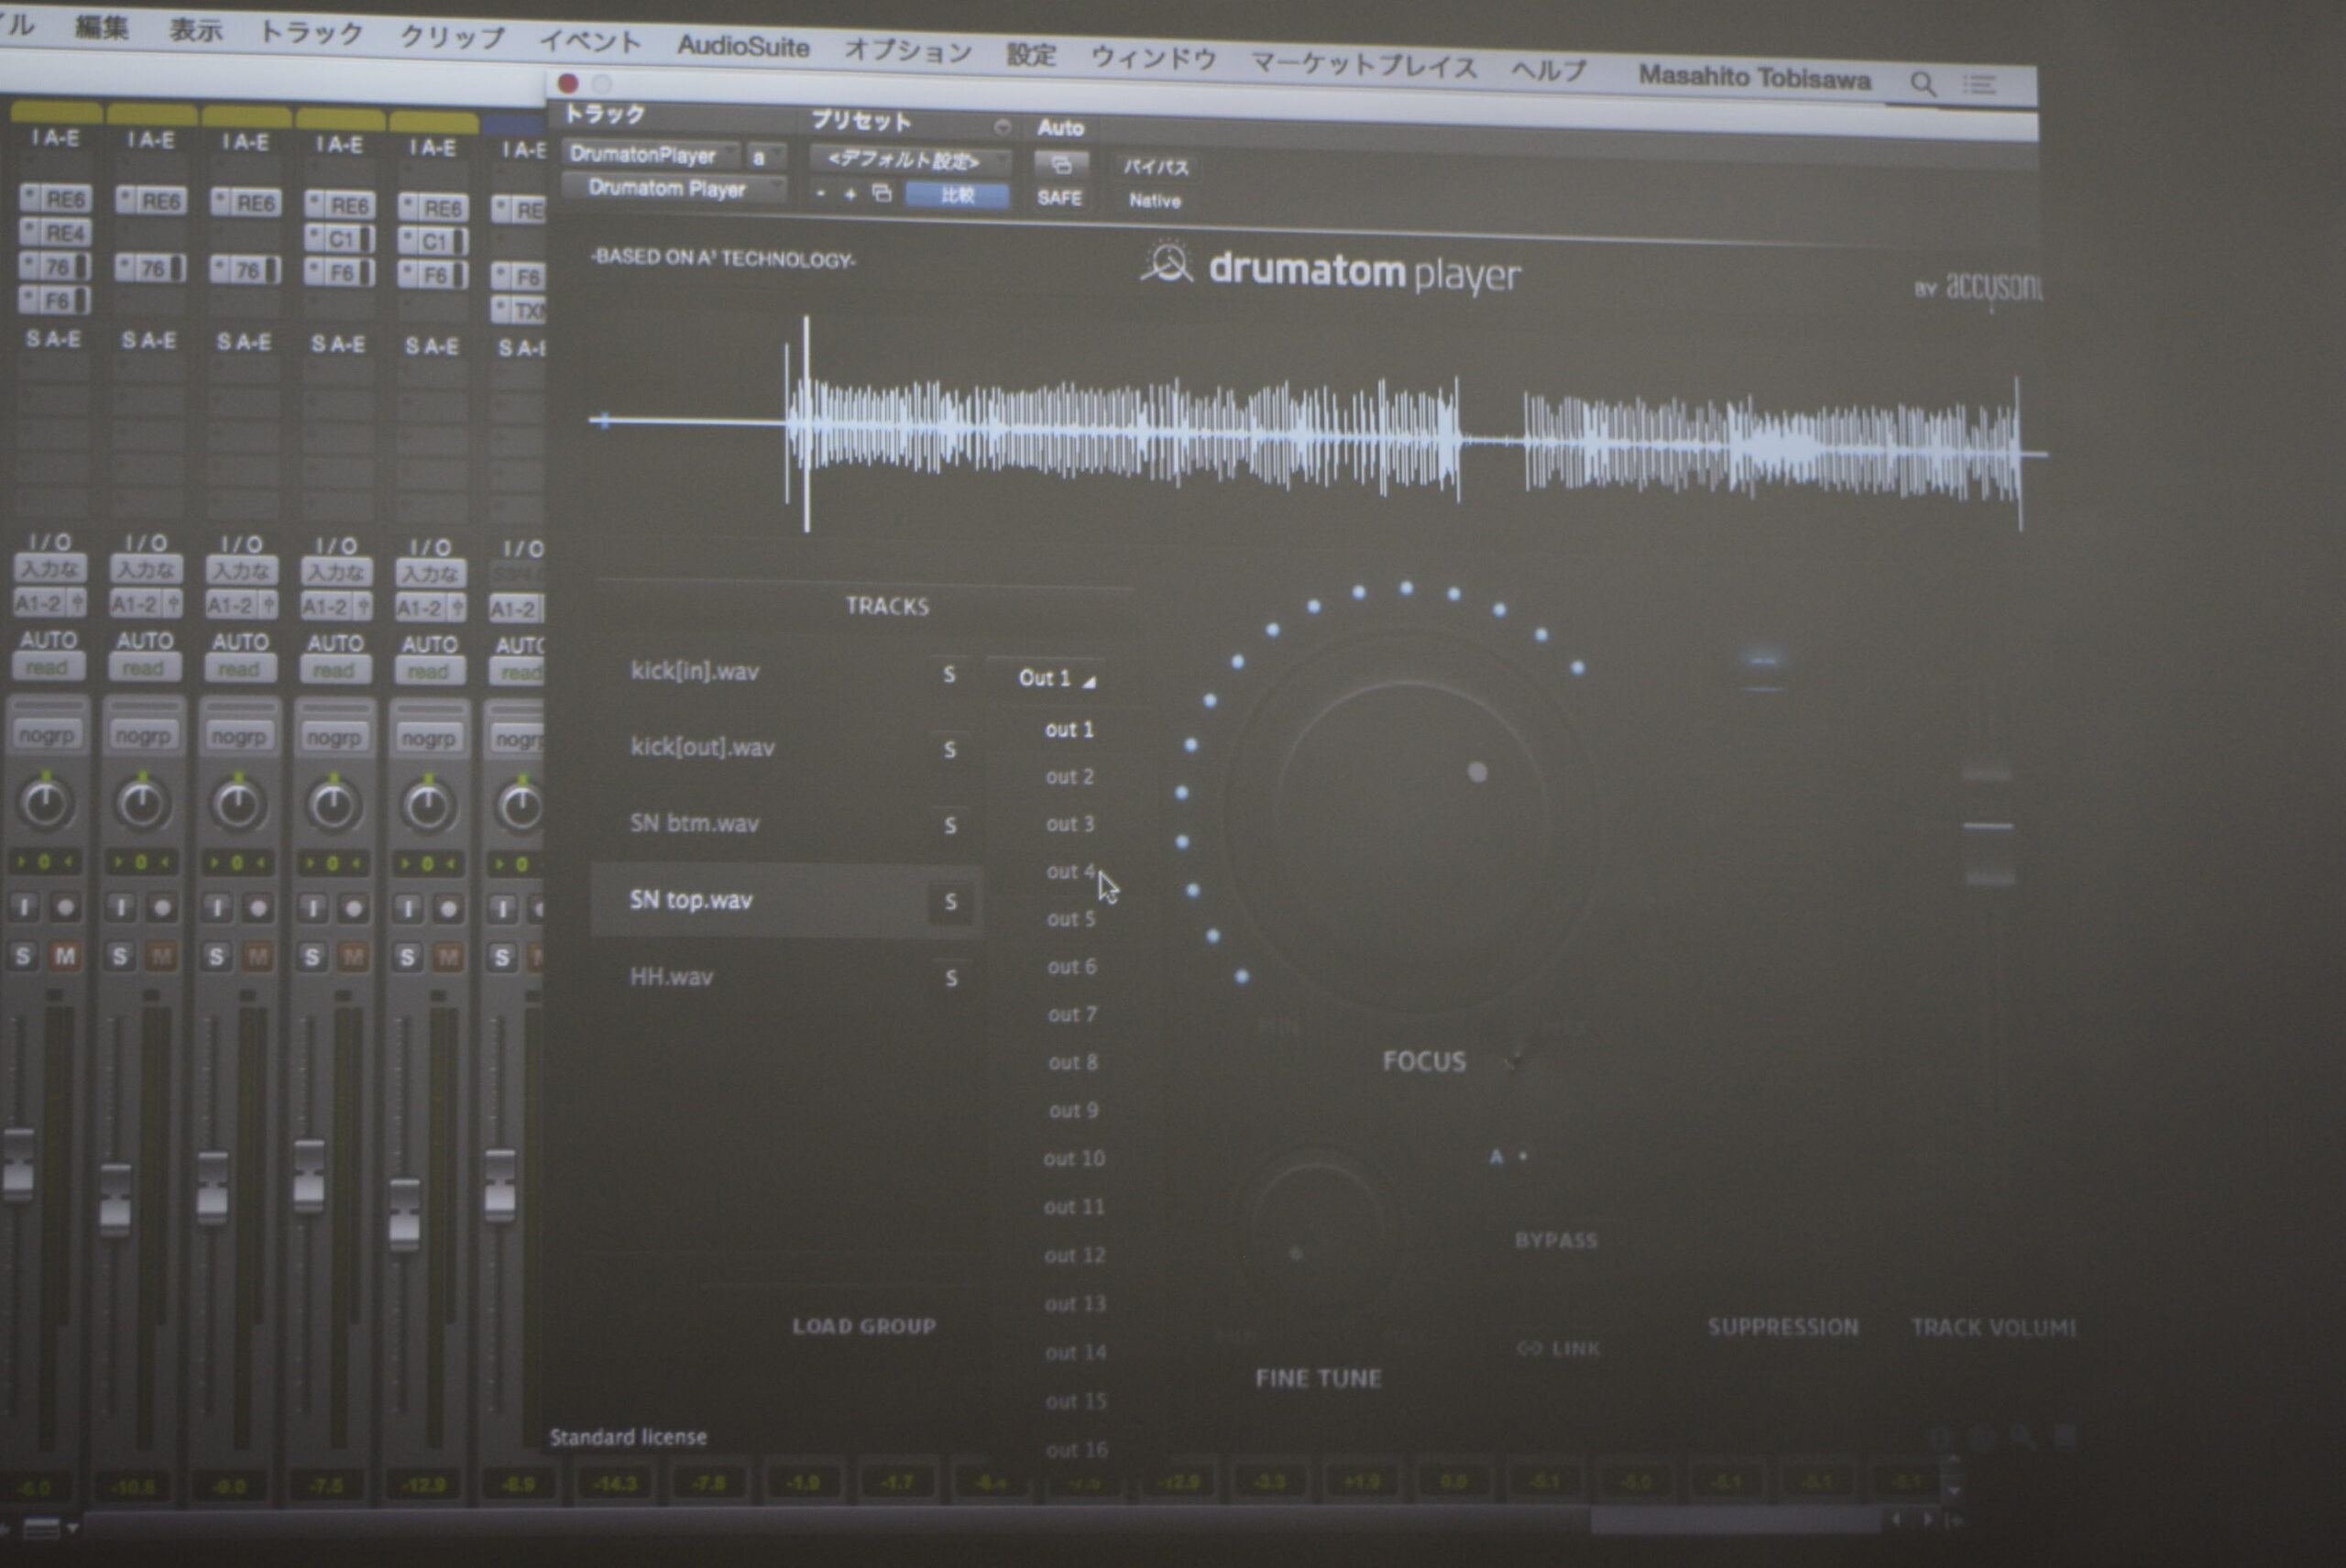
Task: Solo the -10.5 mixer channel
Action: click(120, 956)
